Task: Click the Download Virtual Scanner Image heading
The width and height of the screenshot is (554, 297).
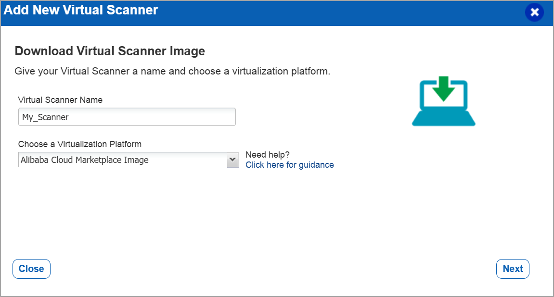Action: [110, 50]
